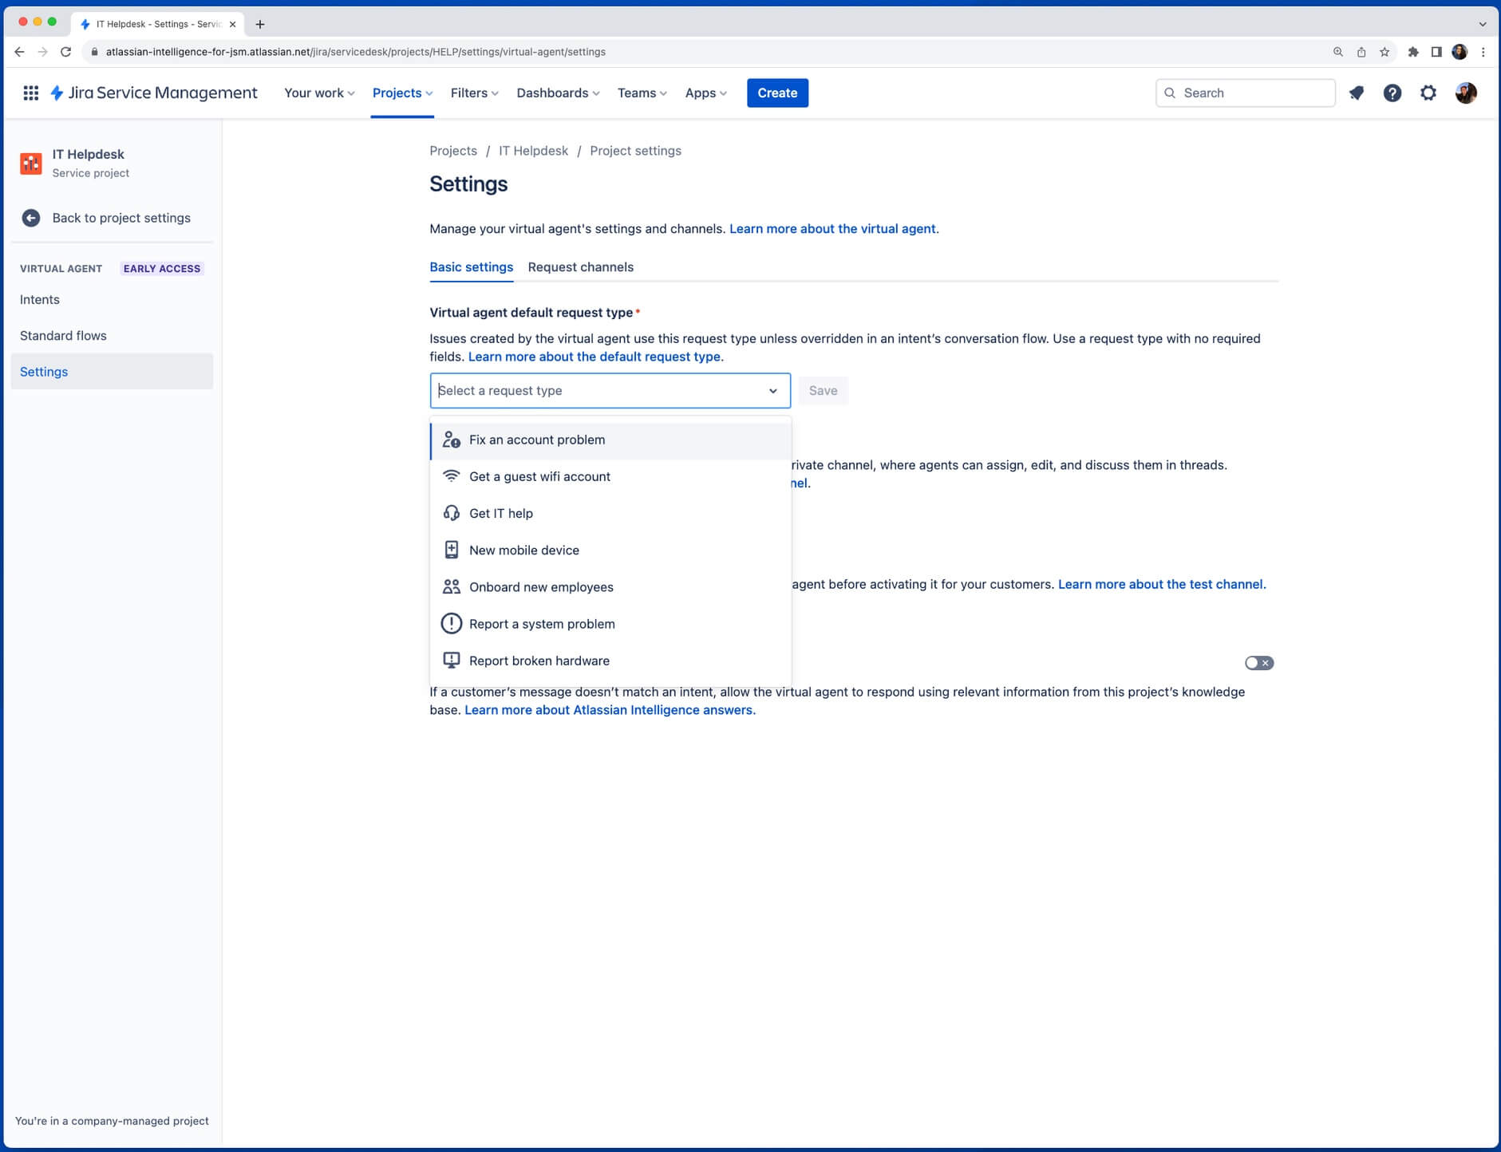Open the Learn more about Atlassian Intelligence answers link

pos(609,709)
